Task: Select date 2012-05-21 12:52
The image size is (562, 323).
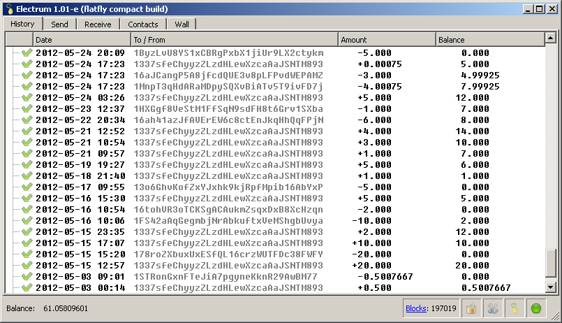Action: click(80, 131)
